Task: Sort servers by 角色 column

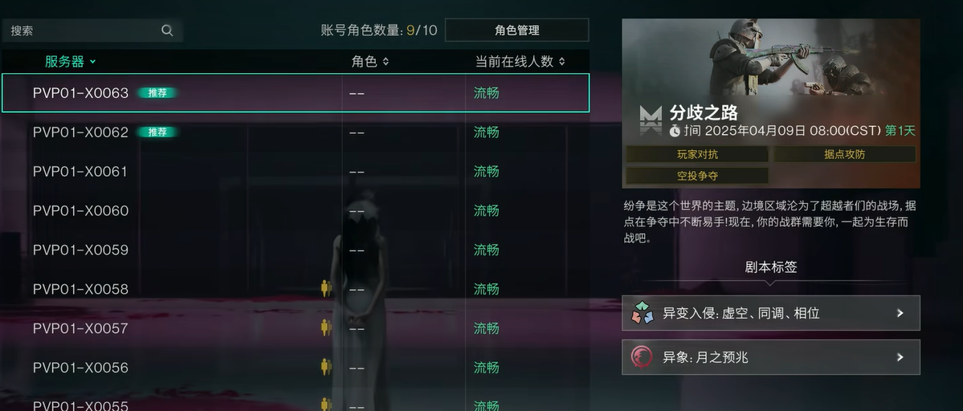Action: pos(369,61)
